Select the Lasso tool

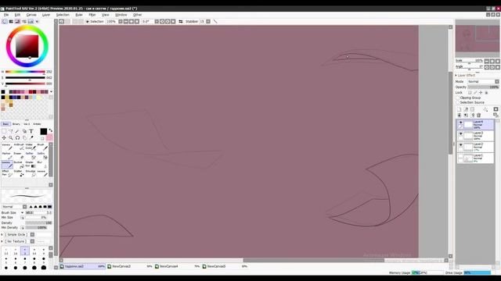pos(10,131)
